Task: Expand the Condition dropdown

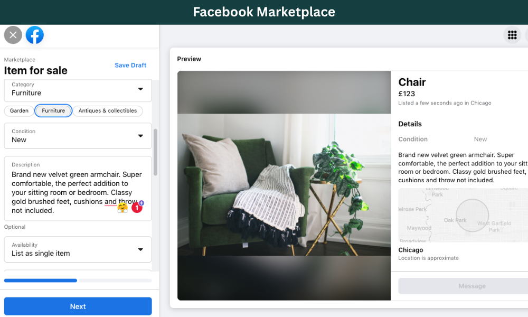Action: click(x=78, y=136)
